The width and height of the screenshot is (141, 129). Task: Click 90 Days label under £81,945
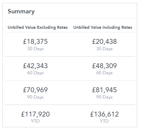(x=104, y=97)
